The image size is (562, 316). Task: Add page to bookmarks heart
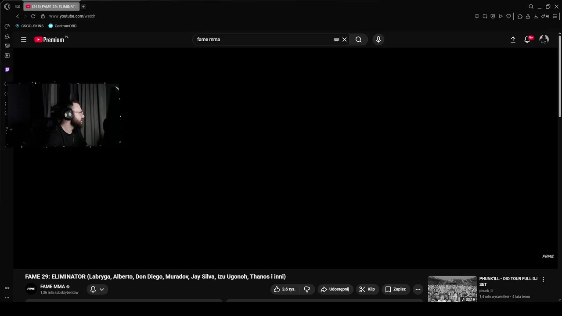(x=508, y=16)
